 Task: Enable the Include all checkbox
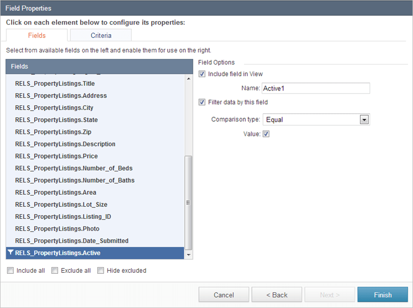tap(10, 270)
